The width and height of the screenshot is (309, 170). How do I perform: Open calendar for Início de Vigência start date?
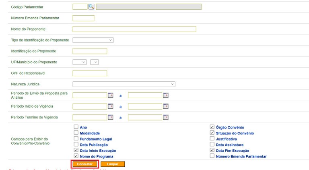(111, 106)
